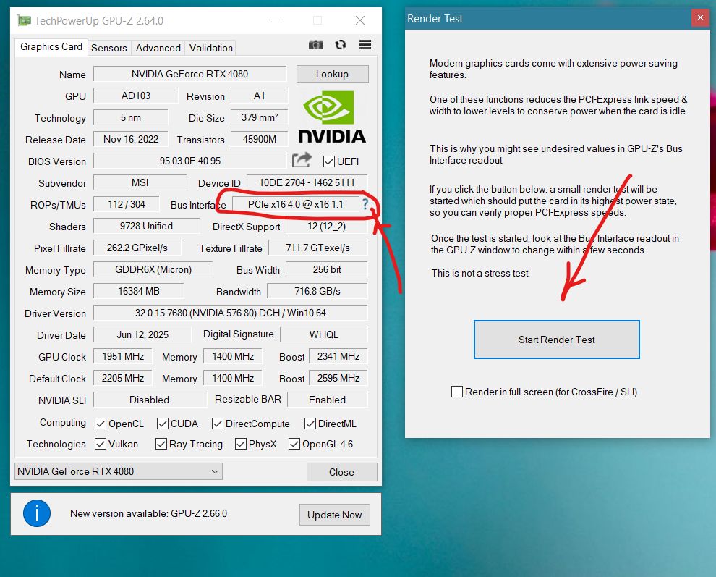Click the NVIDIA logo image
716x577 pixels.
[x=332, y=117]
